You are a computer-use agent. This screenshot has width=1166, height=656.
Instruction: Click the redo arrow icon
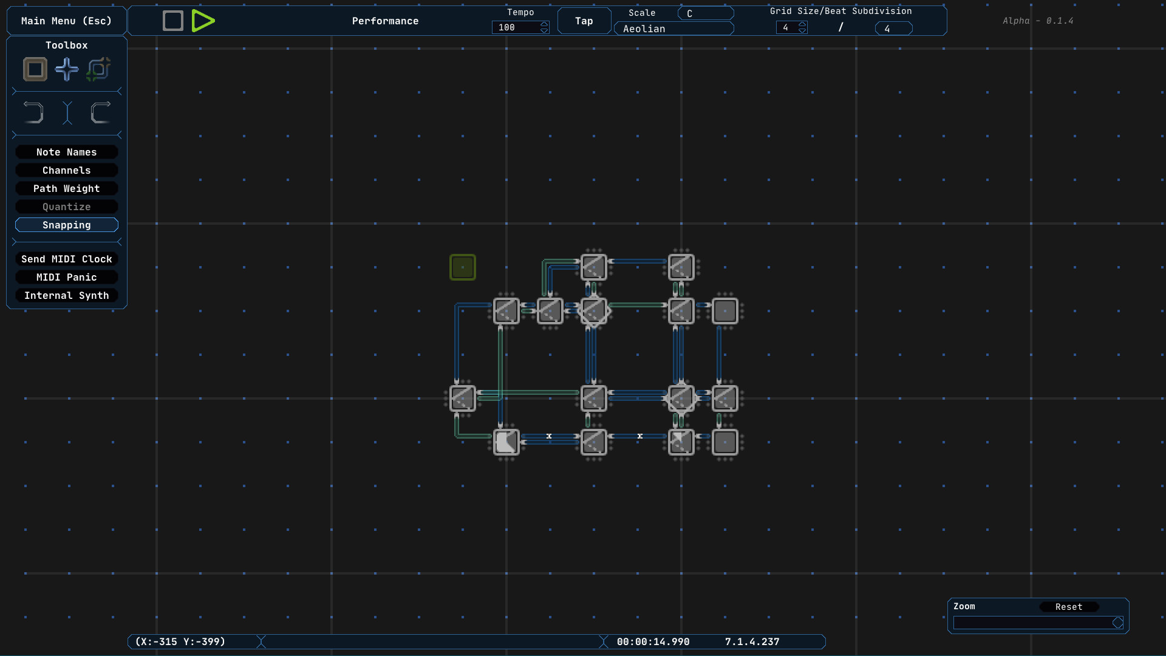[x=100, y=113]
